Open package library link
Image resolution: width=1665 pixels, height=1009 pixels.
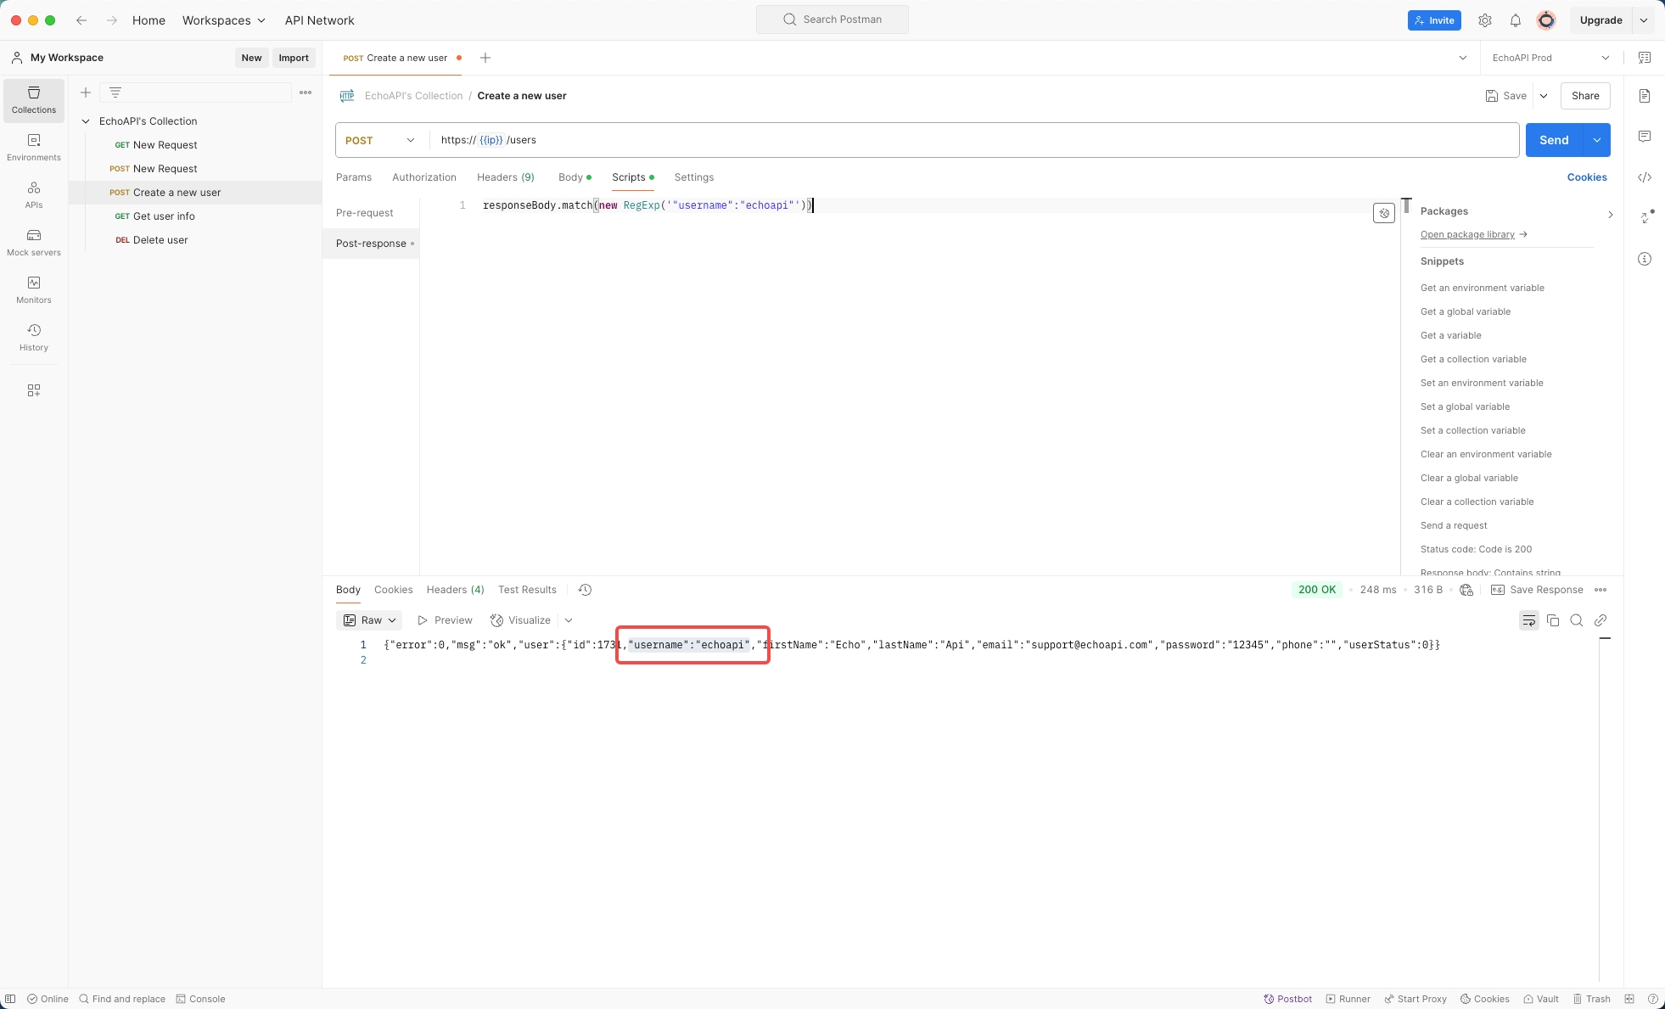click(x=1473, y=234)
